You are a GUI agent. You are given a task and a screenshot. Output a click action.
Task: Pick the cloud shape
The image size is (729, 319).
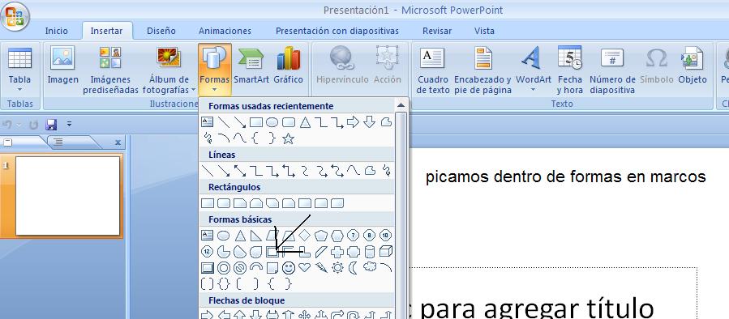click(370, 267)
